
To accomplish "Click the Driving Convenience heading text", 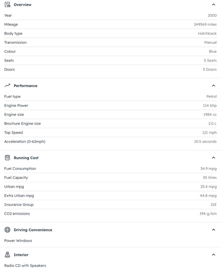I will (33, 230).
